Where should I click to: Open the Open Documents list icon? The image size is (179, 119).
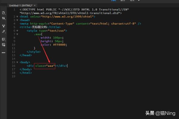click(x=4, y=13)
